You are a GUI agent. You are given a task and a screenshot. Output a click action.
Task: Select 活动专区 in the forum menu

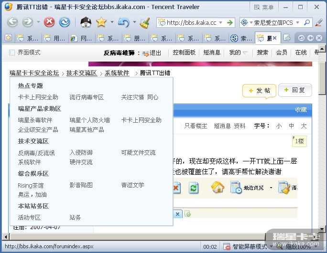tap(29, 217)
